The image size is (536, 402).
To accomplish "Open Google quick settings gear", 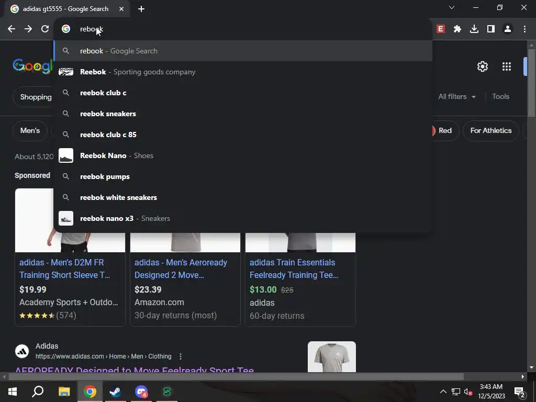I will coord(482,66).
